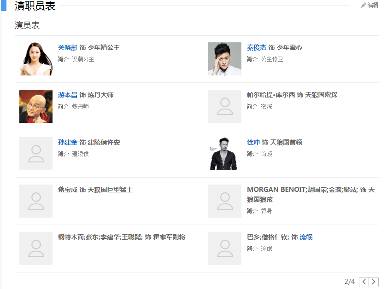This screenshot has width=387, height=289.
Task: Click 游本昌's photo thumbnail
Action: 36,106
